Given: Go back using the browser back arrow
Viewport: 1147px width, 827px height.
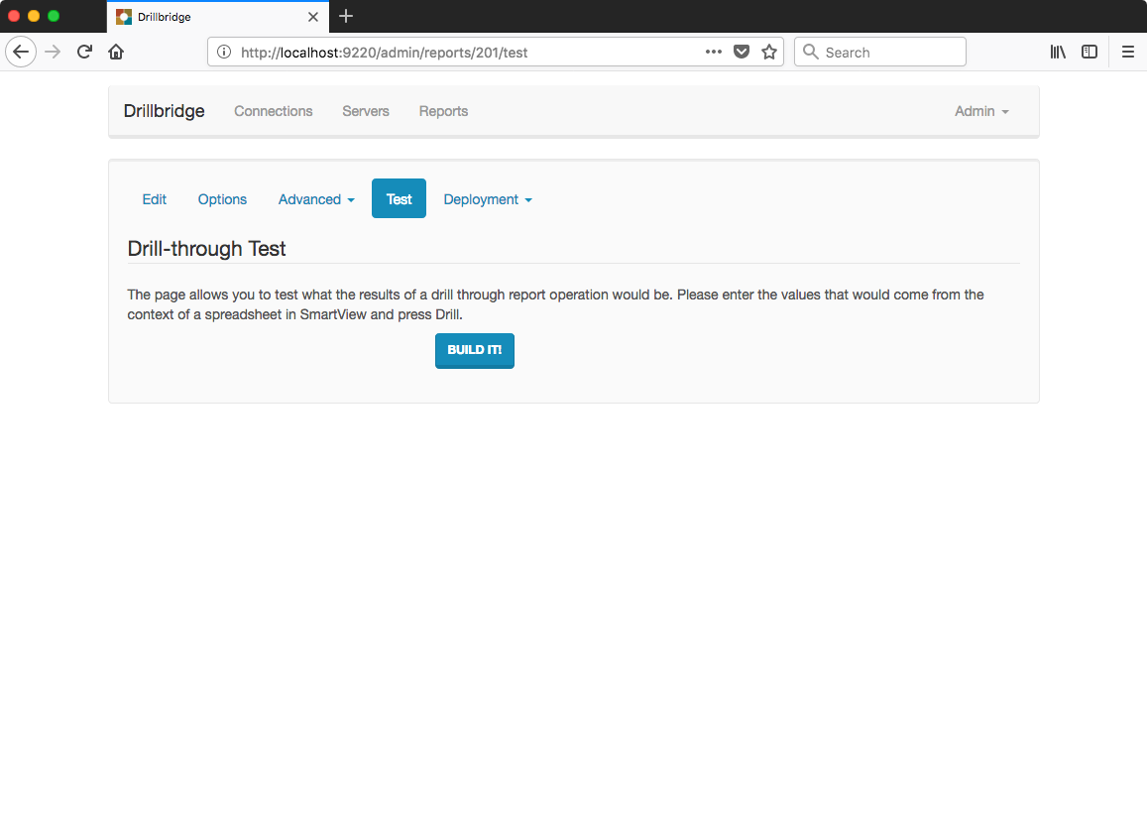Looking at the screenshot, I should [x=21, y=52].
